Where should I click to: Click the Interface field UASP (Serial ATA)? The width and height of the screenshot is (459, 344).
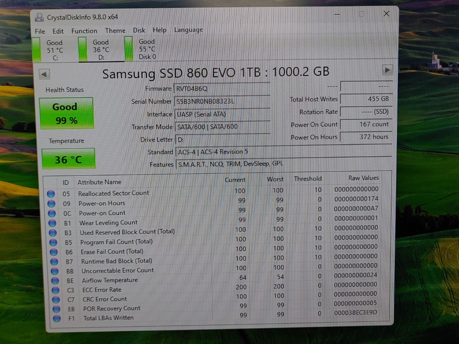click(x=222, y=114)
